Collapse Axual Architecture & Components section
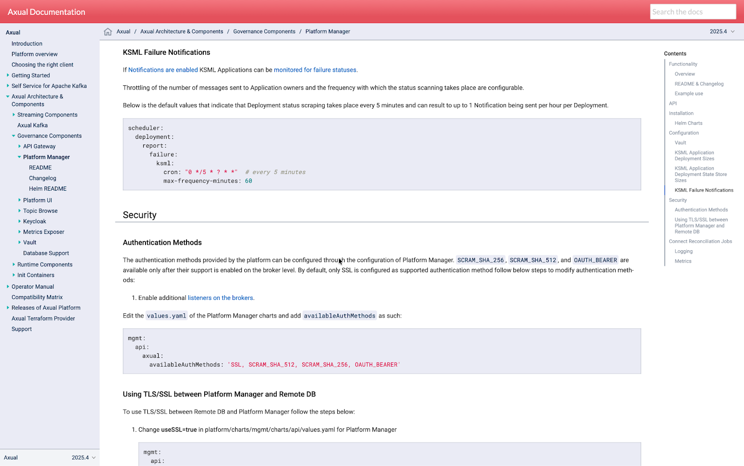The height and width of the screenshot is (466, 744). tap(8, 97)
